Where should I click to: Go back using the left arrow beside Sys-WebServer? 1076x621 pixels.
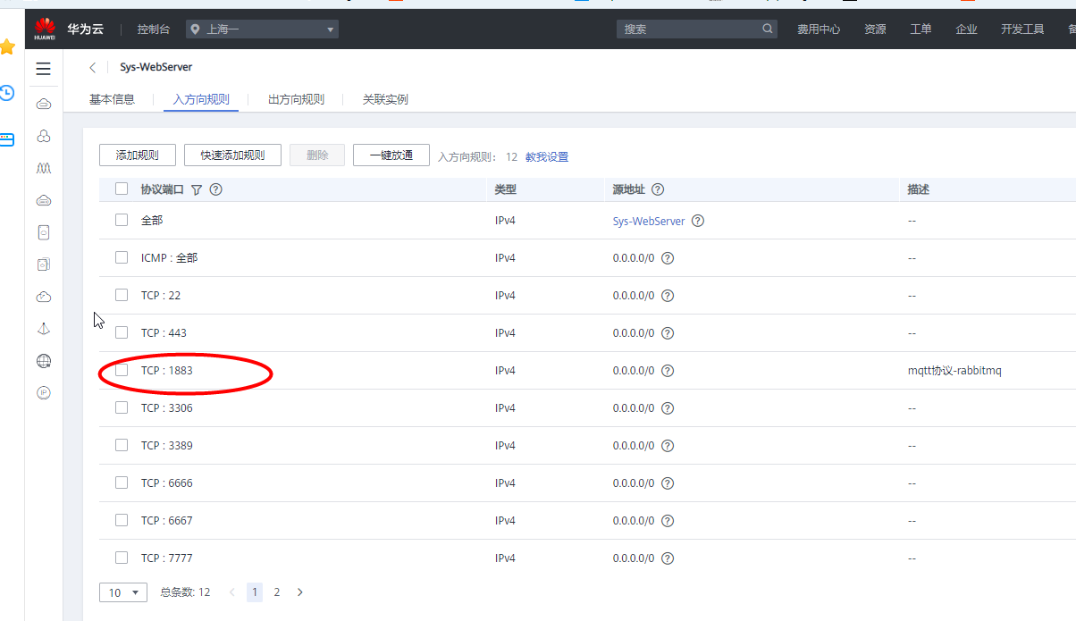(x=93, y=67)
